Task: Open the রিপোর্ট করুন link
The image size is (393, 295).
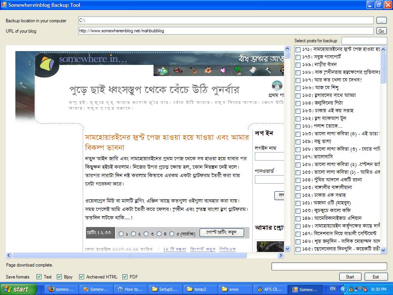Action: click(x=203, y=249)
